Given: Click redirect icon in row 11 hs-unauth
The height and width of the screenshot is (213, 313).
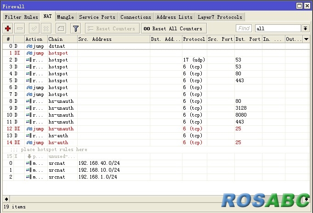Looking at the screenshot, I should tap(29, 122).
